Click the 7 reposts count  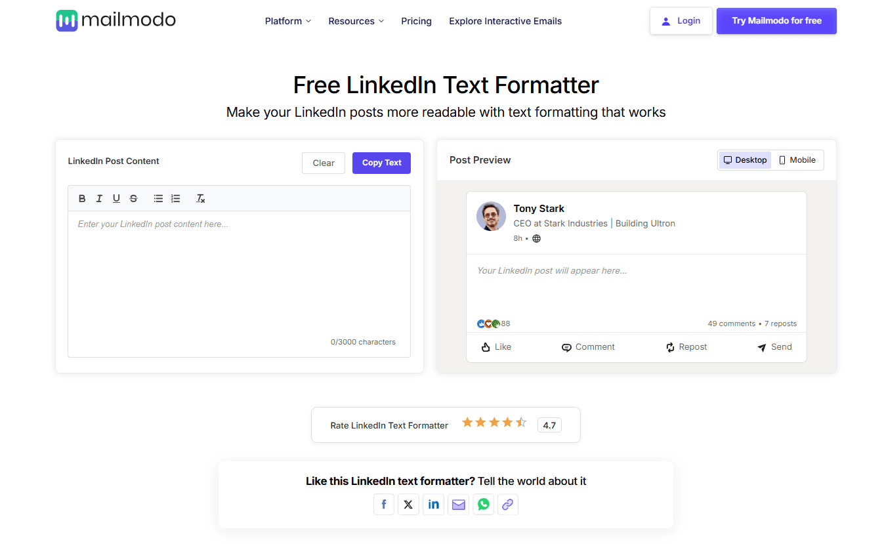click(780, 324)
